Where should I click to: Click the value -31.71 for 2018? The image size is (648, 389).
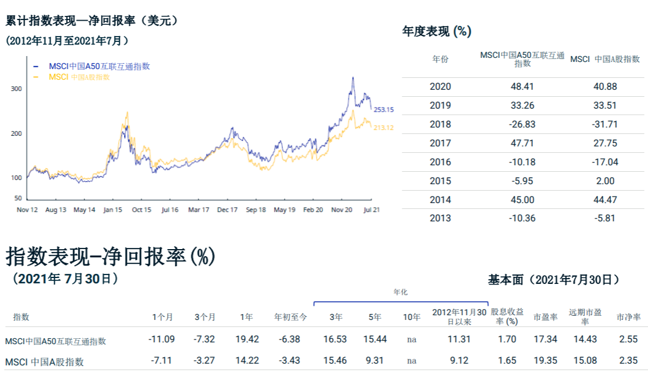(x=605, y=125)
